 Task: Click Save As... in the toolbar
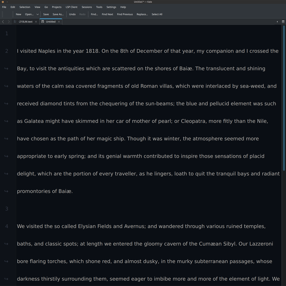pyautogui.click(x=58, y=14)
